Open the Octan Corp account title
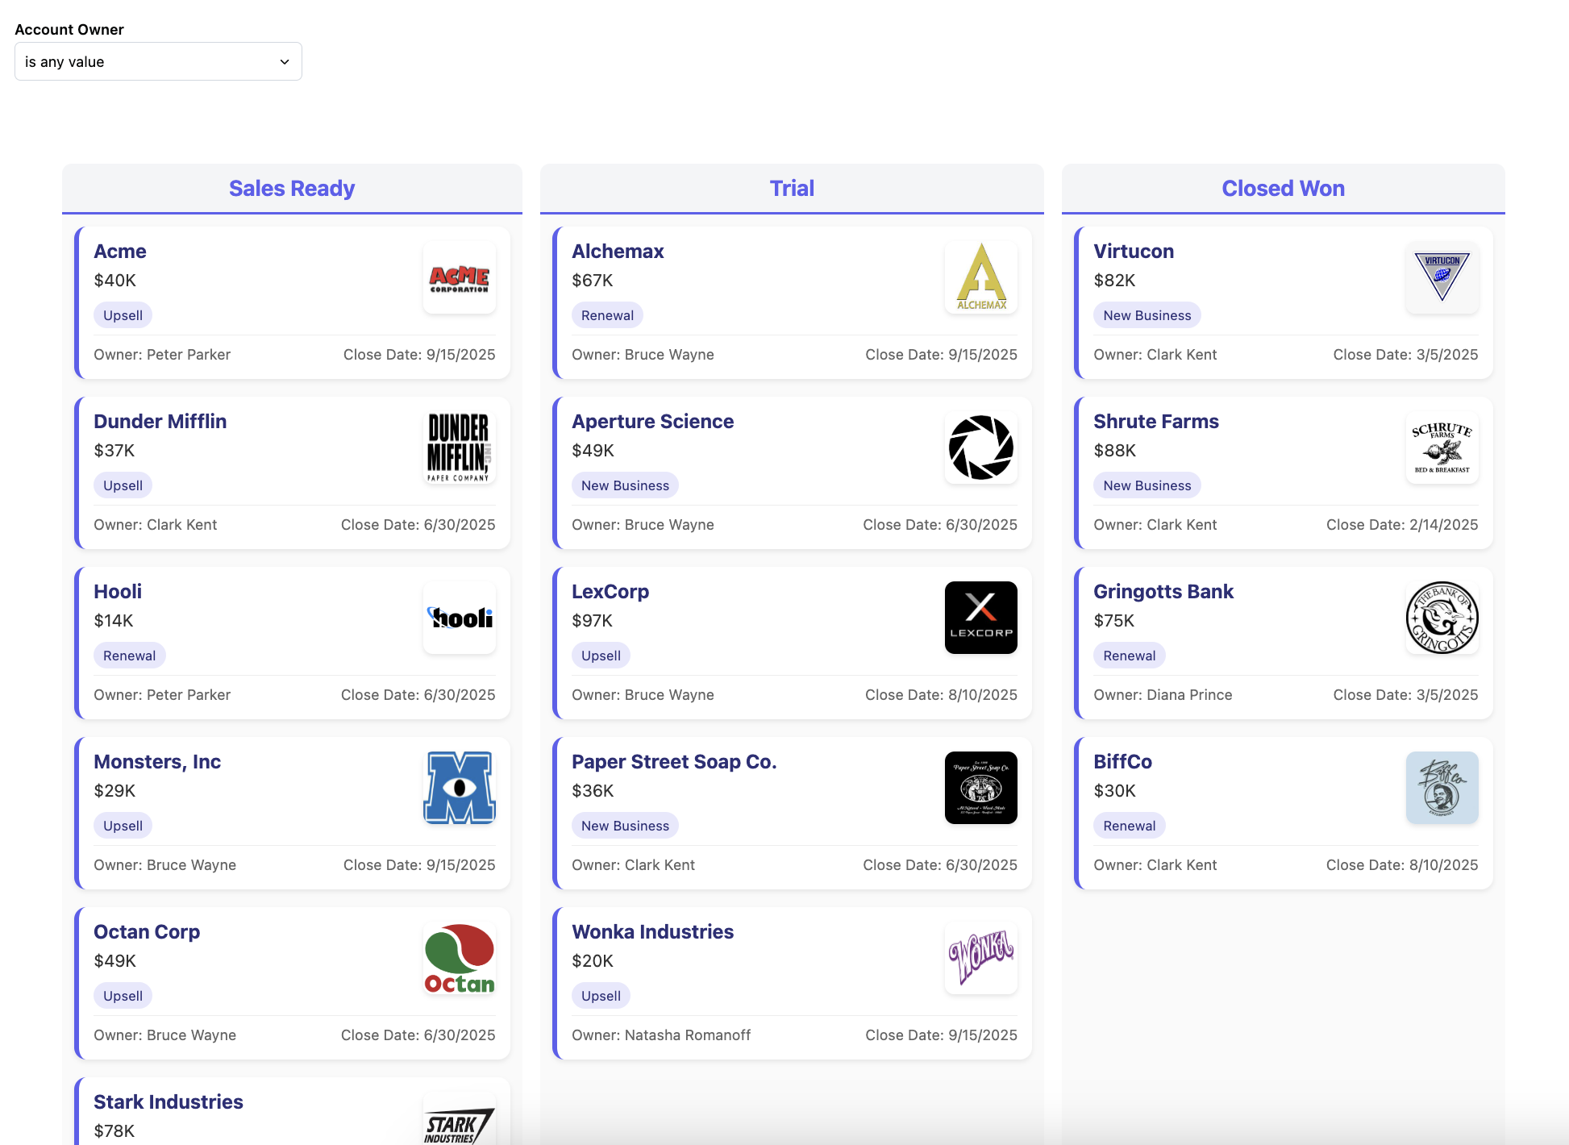This screenshot has height=1145, width=1569. pos(147,932)
